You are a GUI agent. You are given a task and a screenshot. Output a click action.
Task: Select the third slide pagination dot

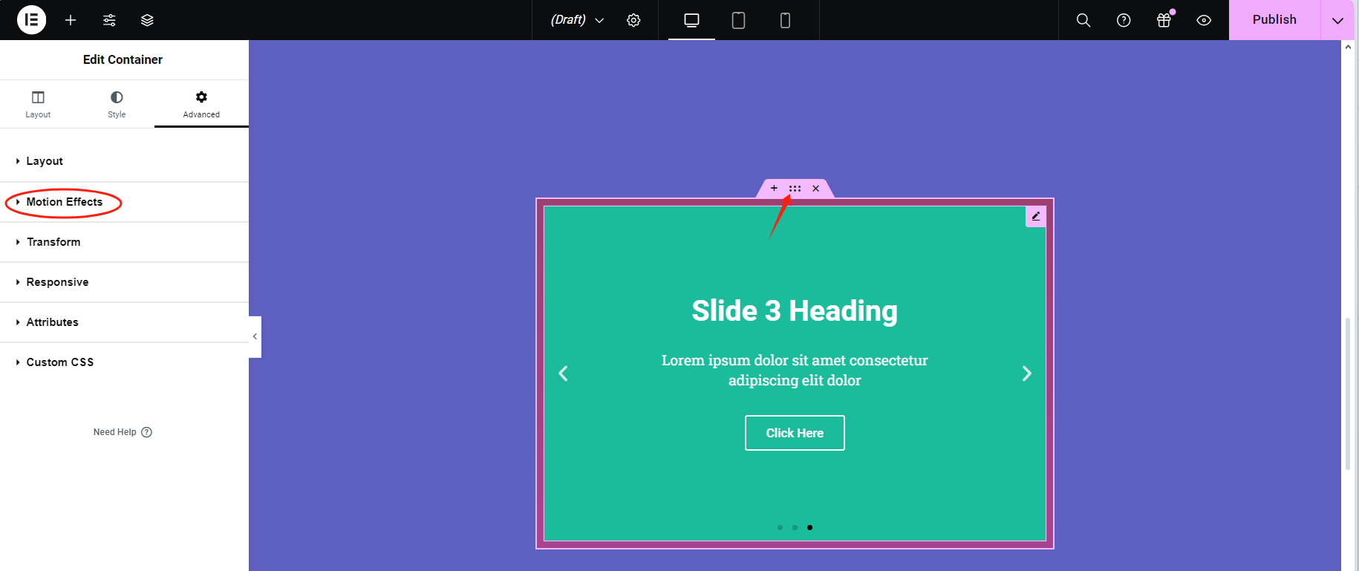(809, 527)
